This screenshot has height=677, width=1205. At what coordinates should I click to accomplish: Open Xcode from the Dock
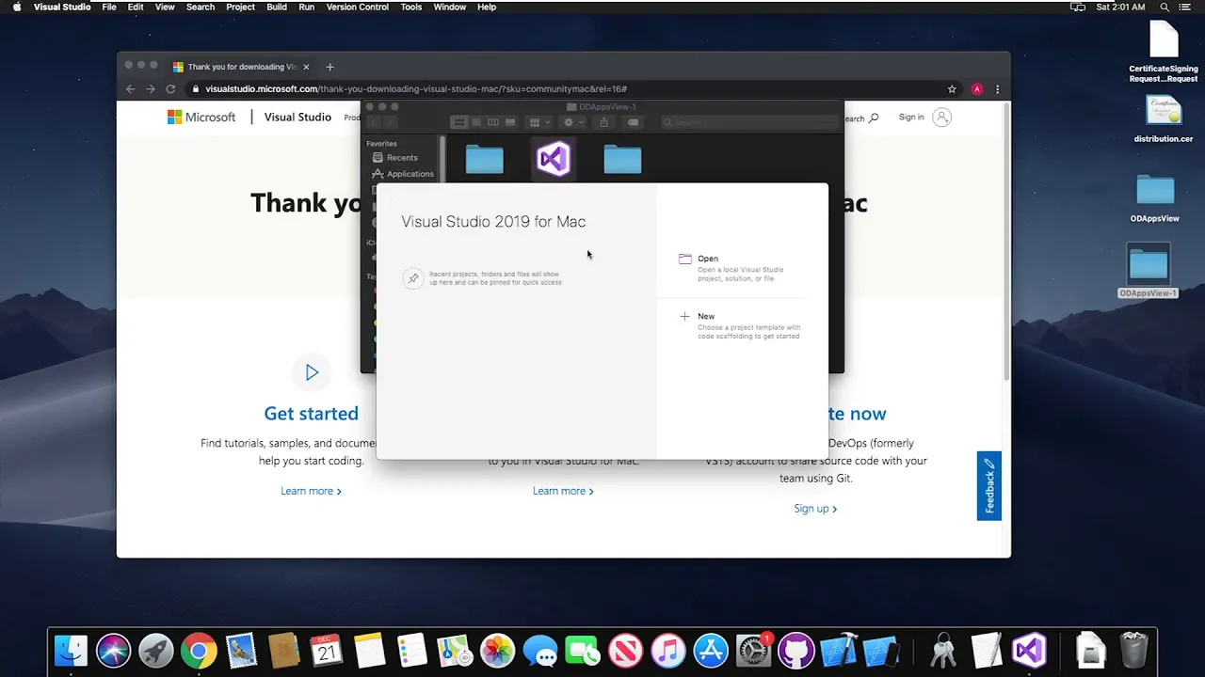point(839,651)
